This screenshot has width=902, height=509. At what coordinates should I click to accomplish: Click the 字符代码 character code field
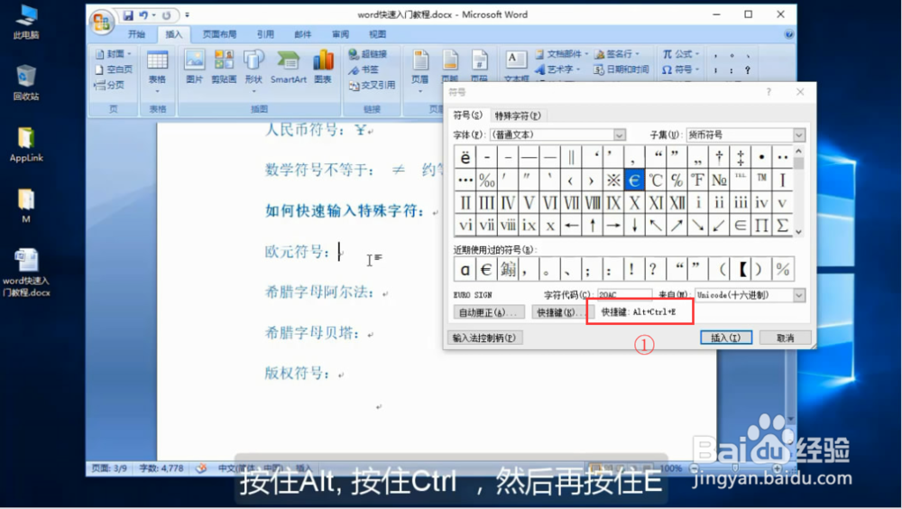tap(624, 295)
